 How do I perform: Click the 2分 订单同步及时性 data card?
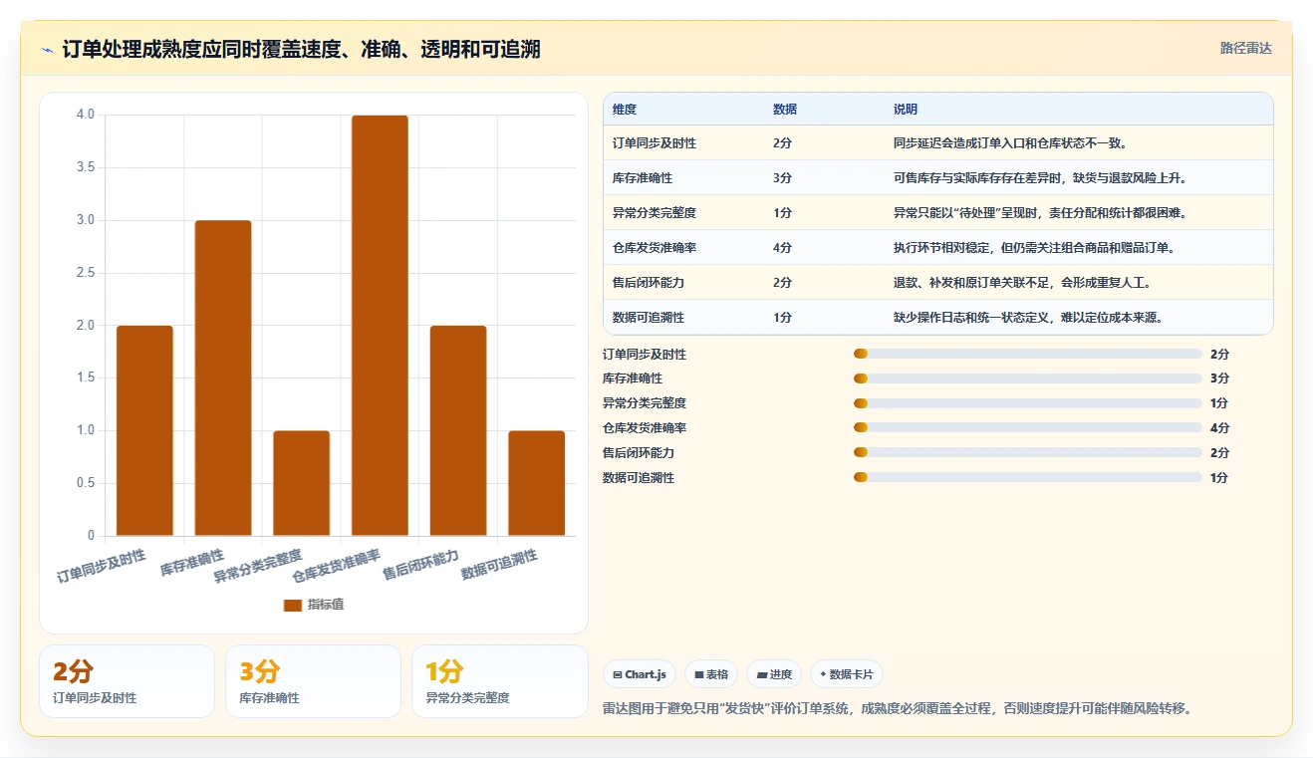pos(127,681)
